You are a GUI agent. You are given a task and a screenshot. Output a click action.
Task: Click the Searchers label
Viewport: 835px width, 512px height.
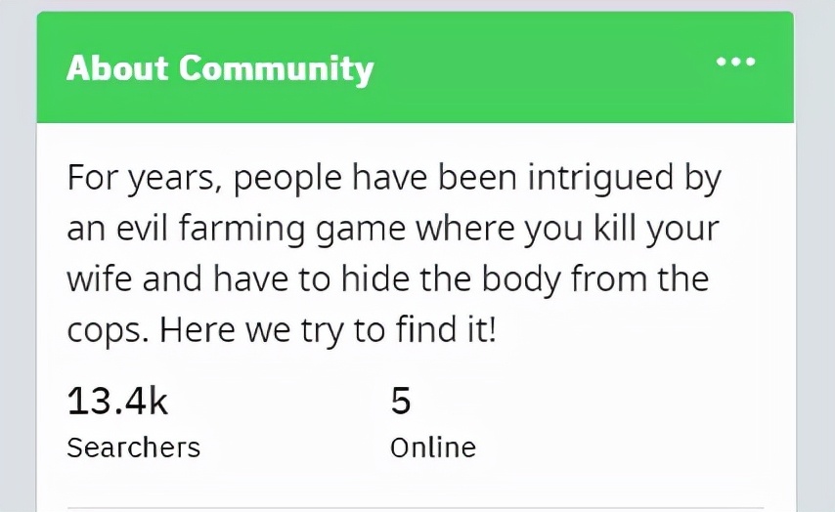[133, 448]
